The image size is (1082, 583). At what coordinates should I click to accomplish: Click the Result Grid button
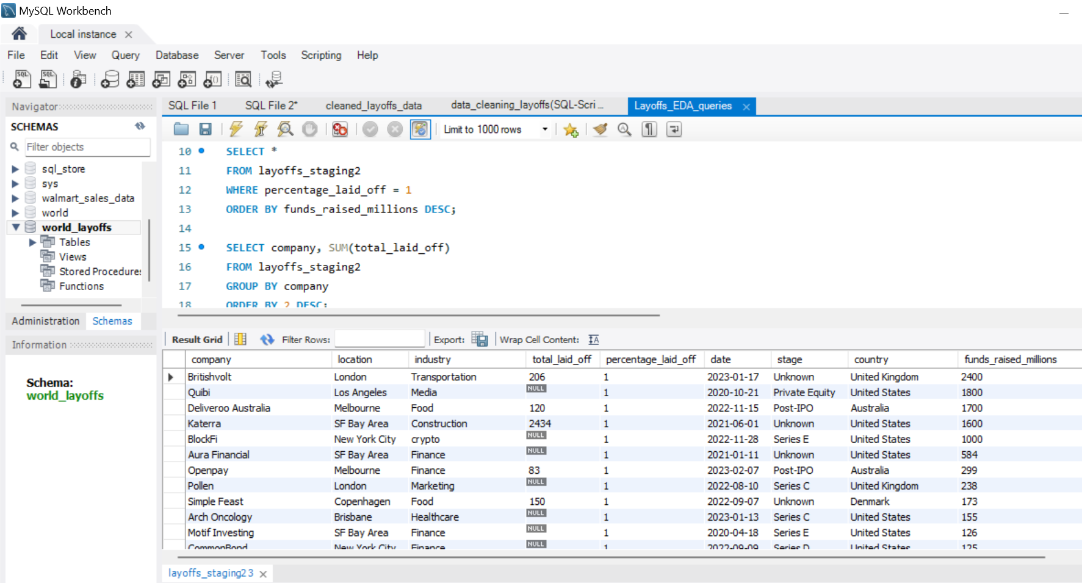[197, 339]
